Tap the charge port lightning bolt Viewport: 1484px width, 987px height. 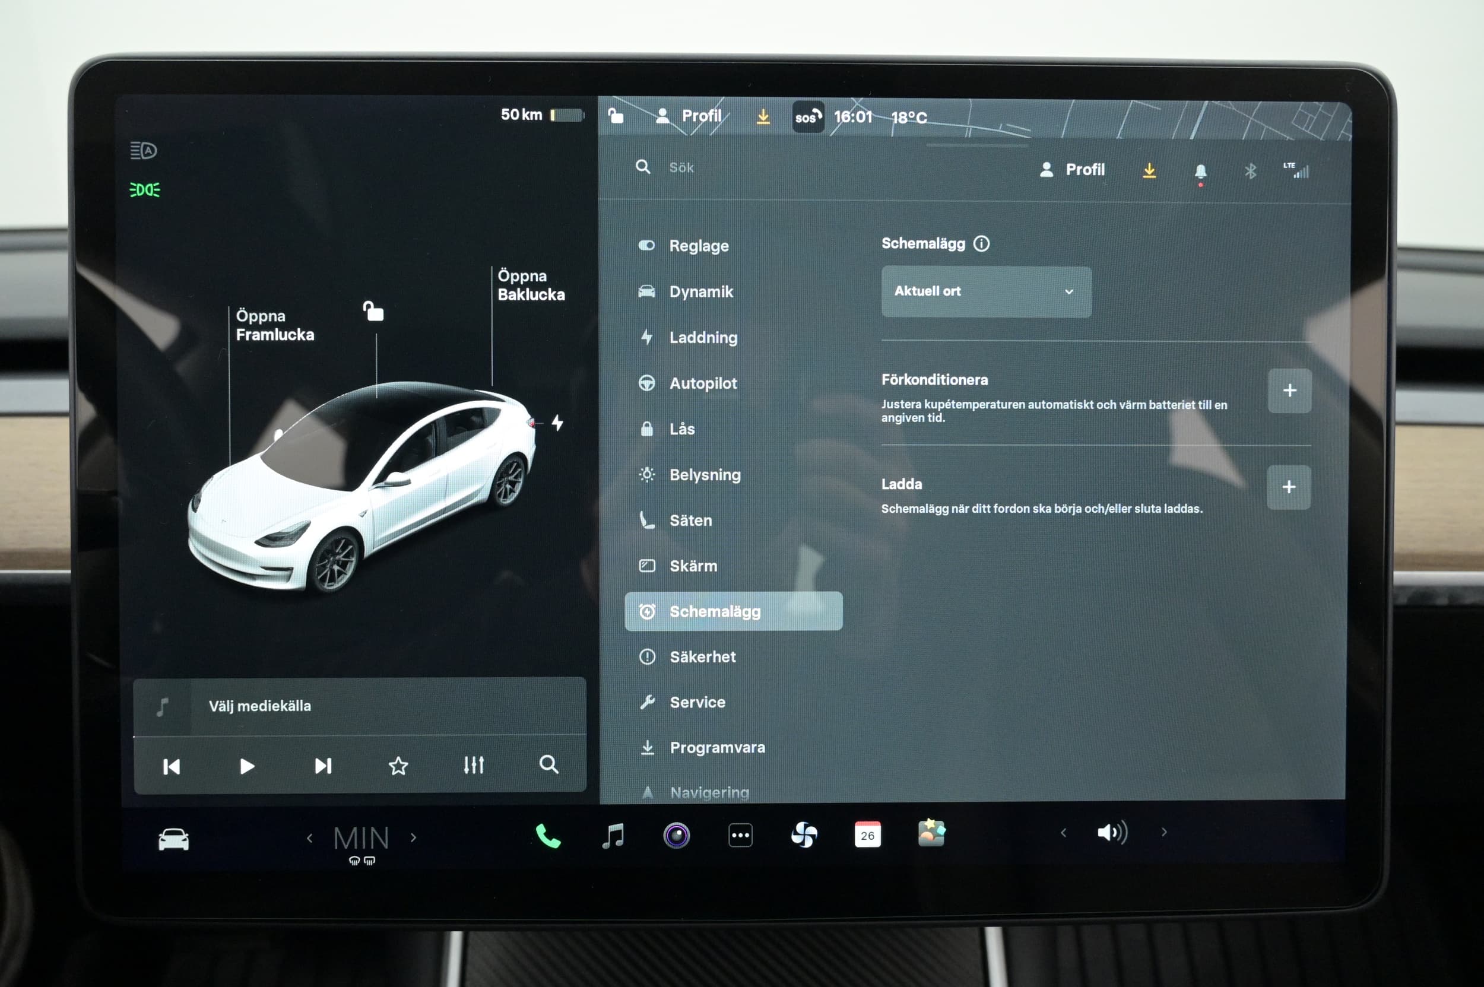tap(557, 423)
